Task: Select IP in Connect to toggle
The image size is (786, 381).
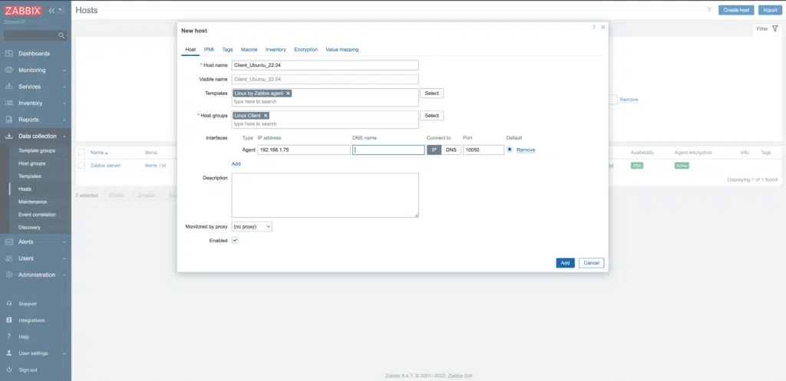Action: click(434, 149)
